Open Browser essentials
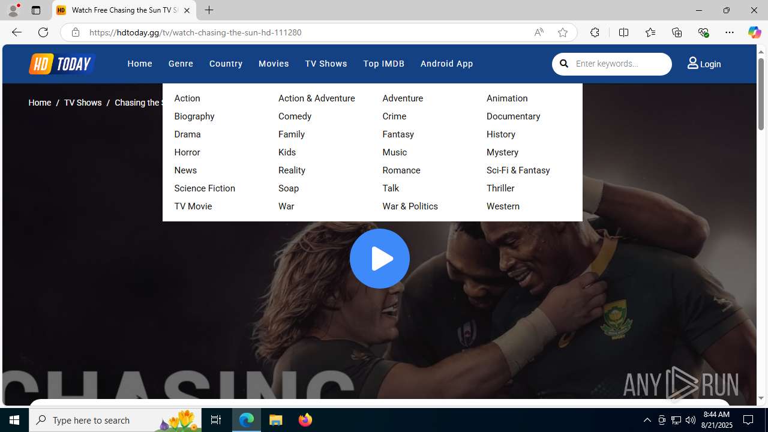Image resolution: width=768 pixels, height=432 pixels. (x=703, y=32)
